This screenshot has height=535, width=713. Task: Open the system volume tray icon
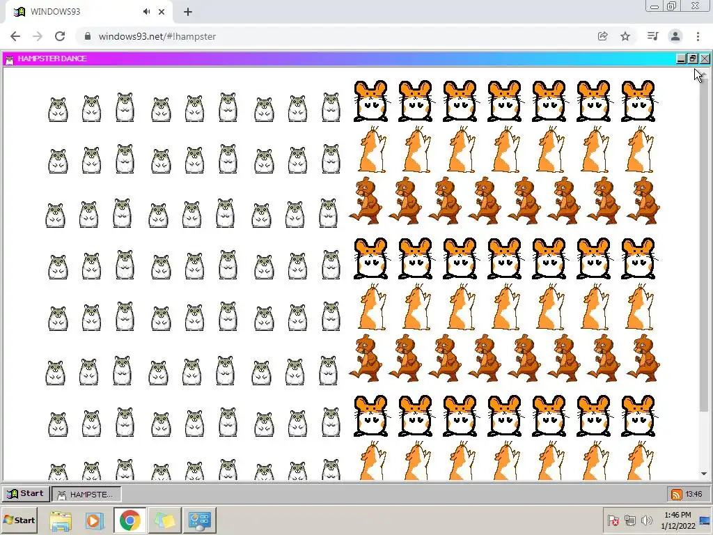point(646,520)
